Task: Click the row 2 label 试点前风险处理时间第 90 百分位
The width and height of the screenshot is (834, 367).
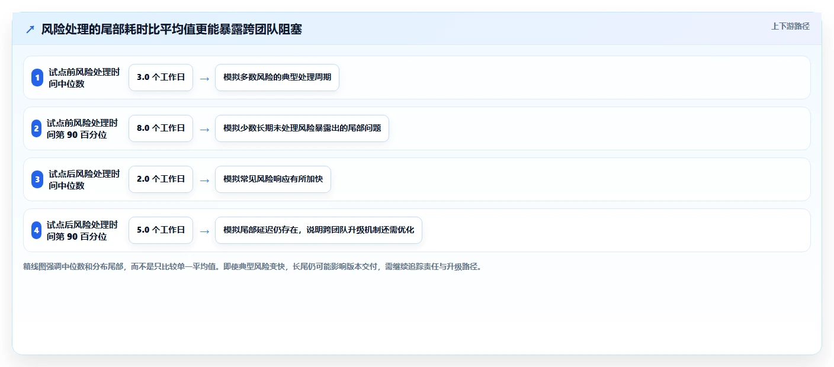Action: [x=82, y=128]
